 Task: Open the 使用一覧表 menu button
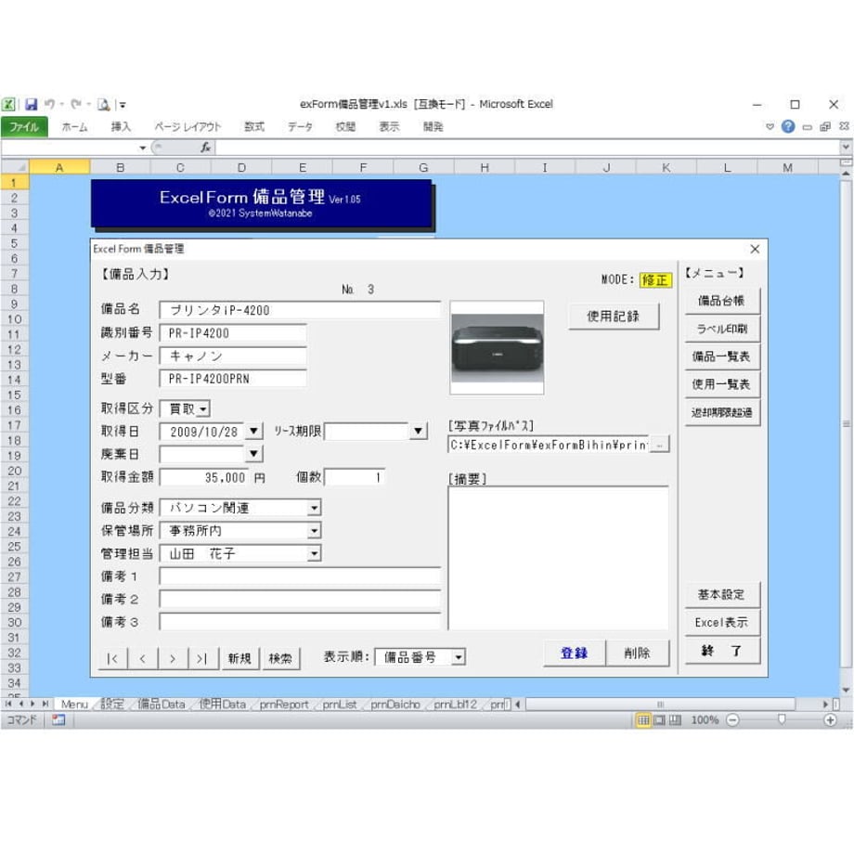tap(721, 384)
